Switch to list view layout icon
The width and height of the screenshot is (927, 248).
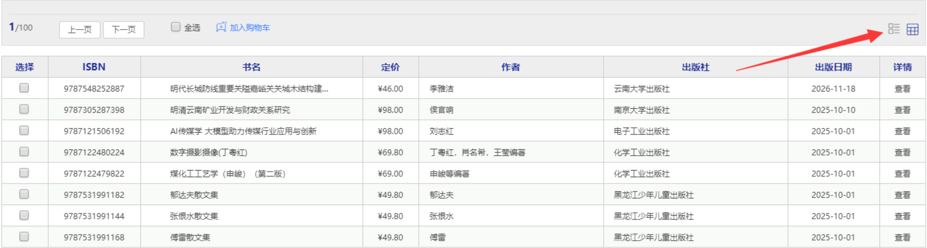pyautogui.click(x=894, y=29)
